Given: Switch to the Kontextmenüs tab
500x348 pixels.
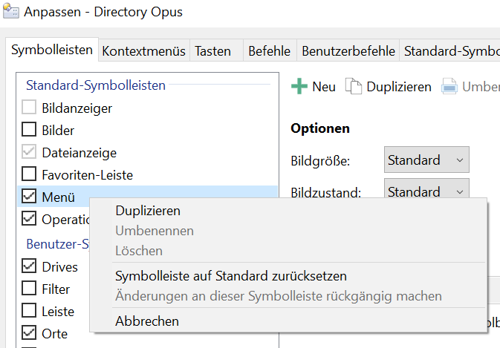Looking at the screenshot, I should 144,51.
